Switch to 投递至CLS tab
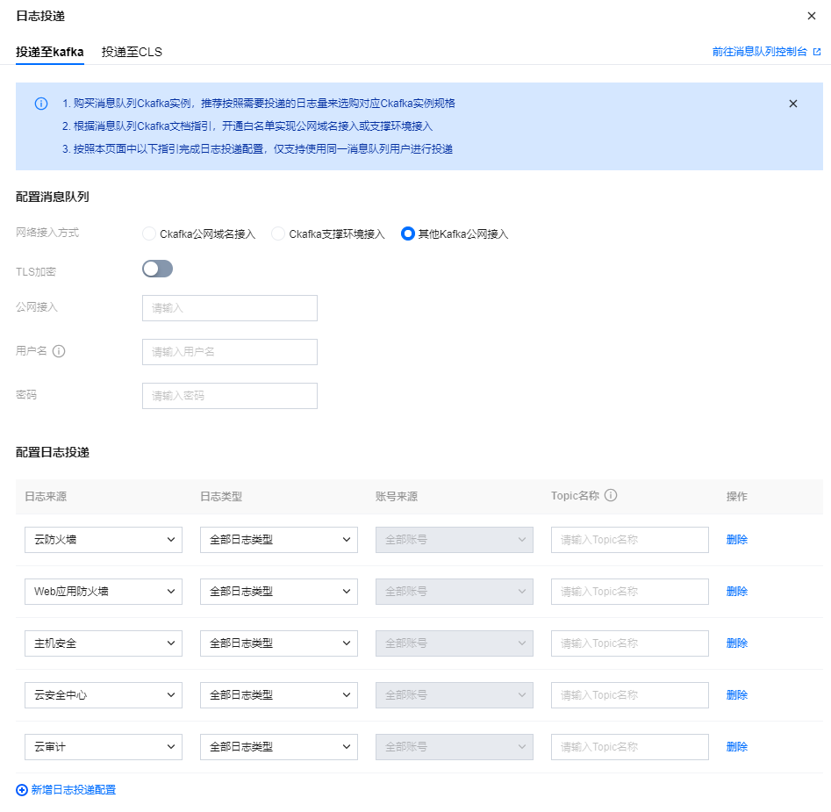Viewport: 831px width, 812px height. click(x=132, y=52)
